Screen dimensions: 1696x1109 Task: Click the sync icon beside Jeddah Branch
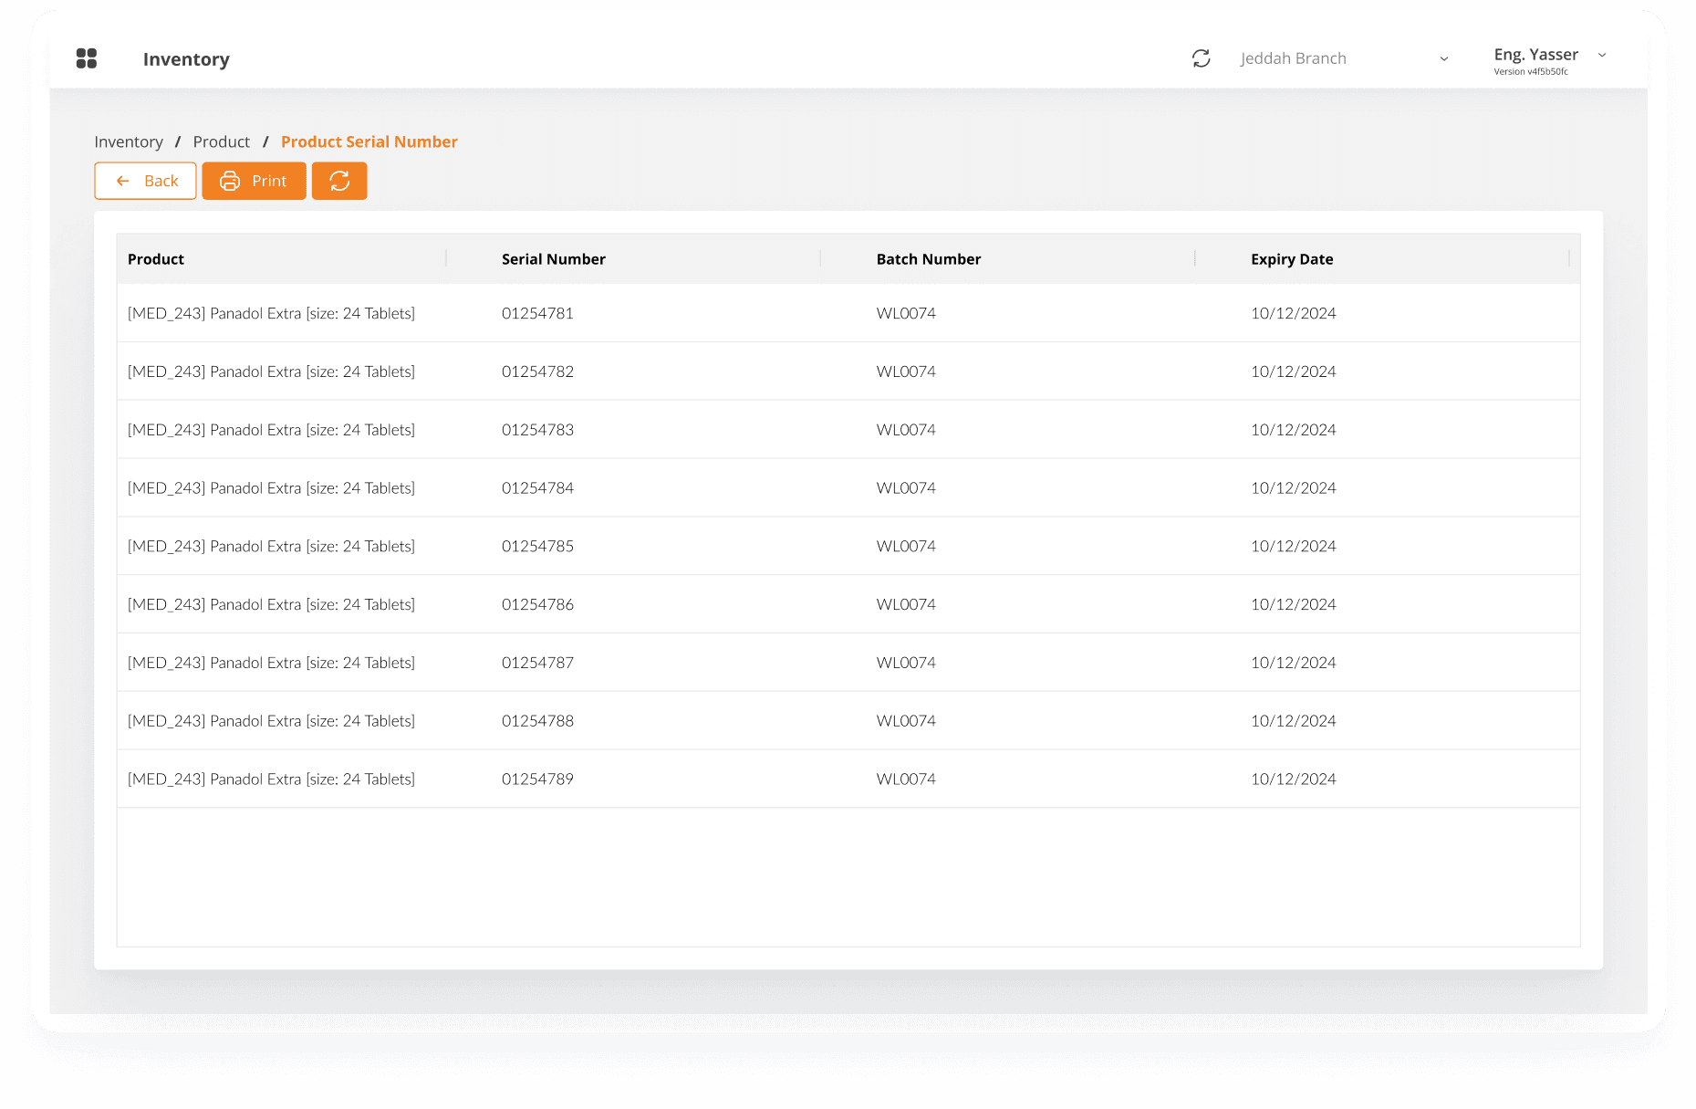point(1201,58)
